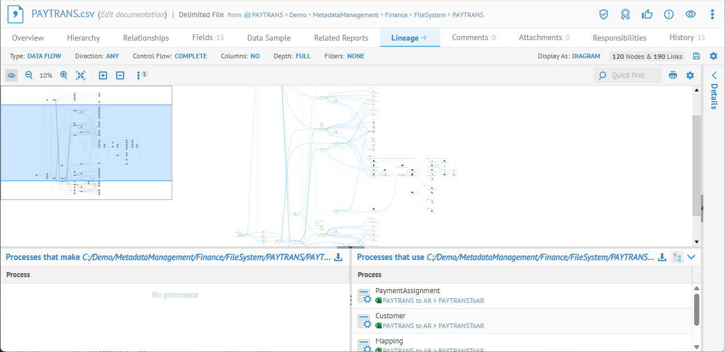Switch to the Data Sample tab
725x352 pixels.
(268, 38)
